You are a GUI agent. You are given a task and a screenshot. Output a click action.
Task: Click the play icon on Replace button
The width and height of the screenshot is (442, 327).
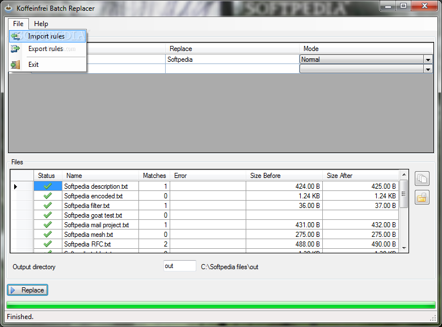(13, 290)
